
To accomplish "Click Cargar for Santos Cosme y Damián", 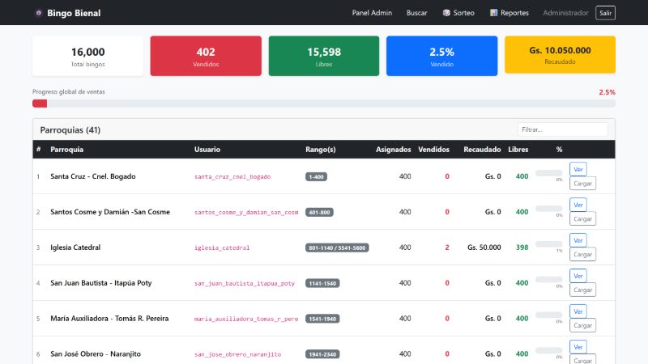I will tap(582, 218).
